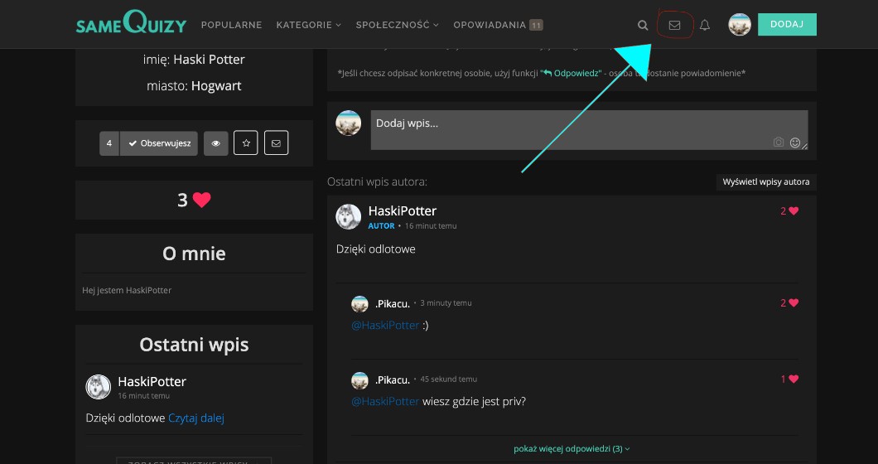Open private messages envelope in top bar

click(x=674, y=25)
